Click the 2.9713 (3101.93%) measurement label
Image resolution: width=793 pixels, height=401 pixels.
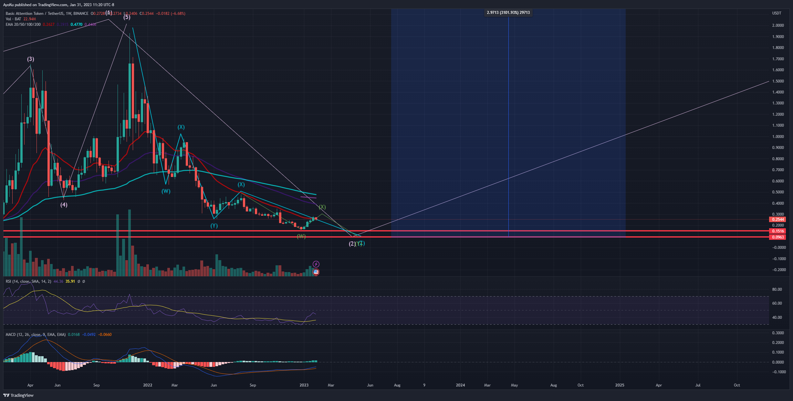coord(508,13)
